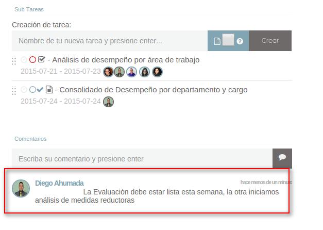Open the task Análisis de desempeño por área de trabajo
The width and height of the screenshot is (323, 230).
click(126, 60)
